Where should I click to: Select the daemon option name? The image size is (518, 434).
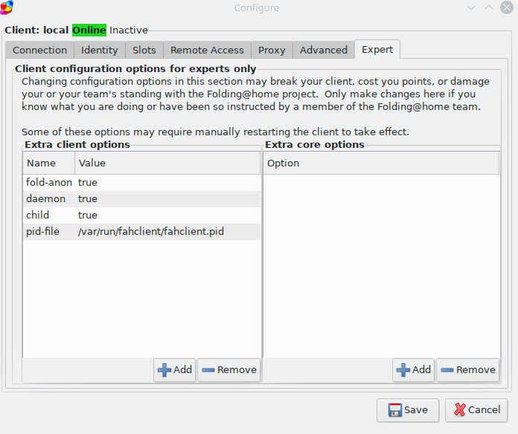[x=45, y=199]
